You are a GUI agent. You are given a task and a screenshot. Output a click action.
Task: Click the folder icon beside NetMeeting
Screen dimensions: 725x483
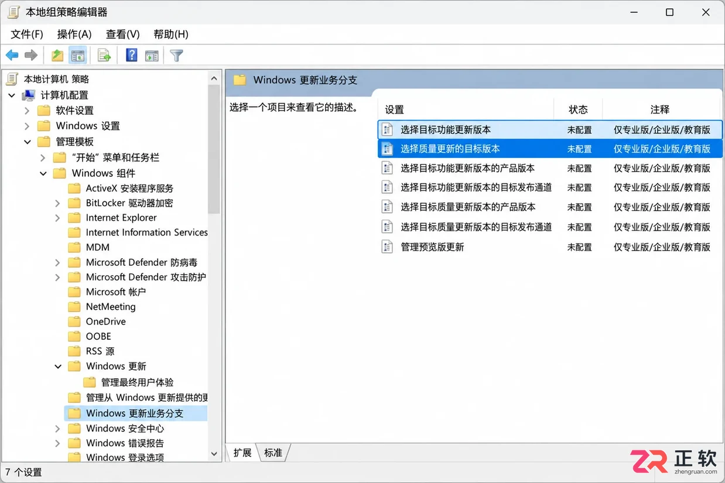[x=74, y=307]
